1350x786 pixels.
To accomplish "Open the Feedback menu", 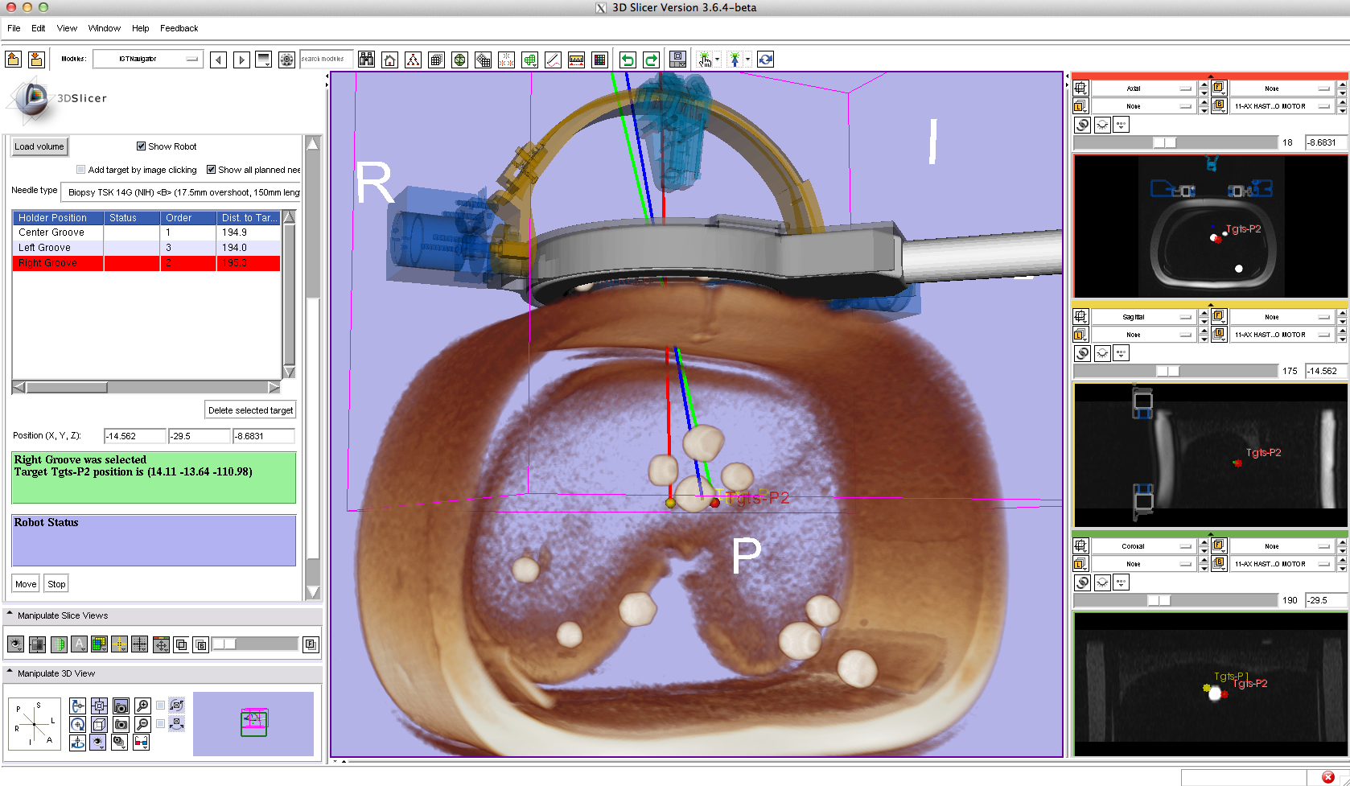I will (179, 28).
